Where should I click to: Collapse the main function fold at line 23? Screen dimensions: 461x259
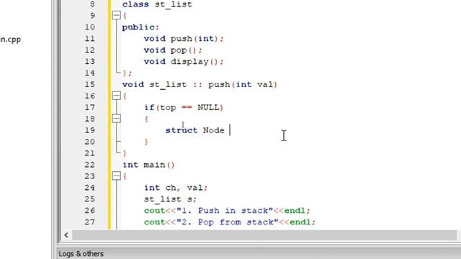coord(117,176)
